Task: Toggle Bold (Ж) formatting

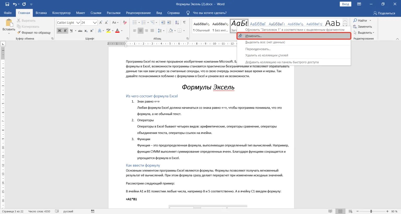Action: pos(60,31)
